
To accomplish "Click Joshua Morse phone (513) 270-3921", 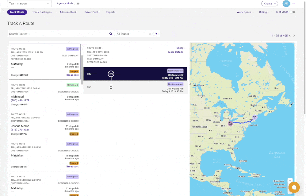I will (20, 130).
